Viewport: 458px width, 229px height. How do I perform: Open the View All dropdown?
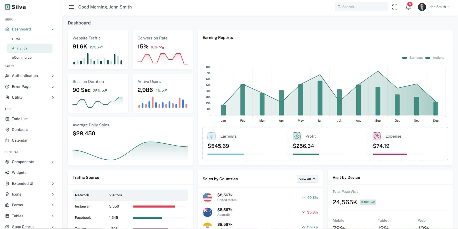pyautogui.click(x=307, y=179)
